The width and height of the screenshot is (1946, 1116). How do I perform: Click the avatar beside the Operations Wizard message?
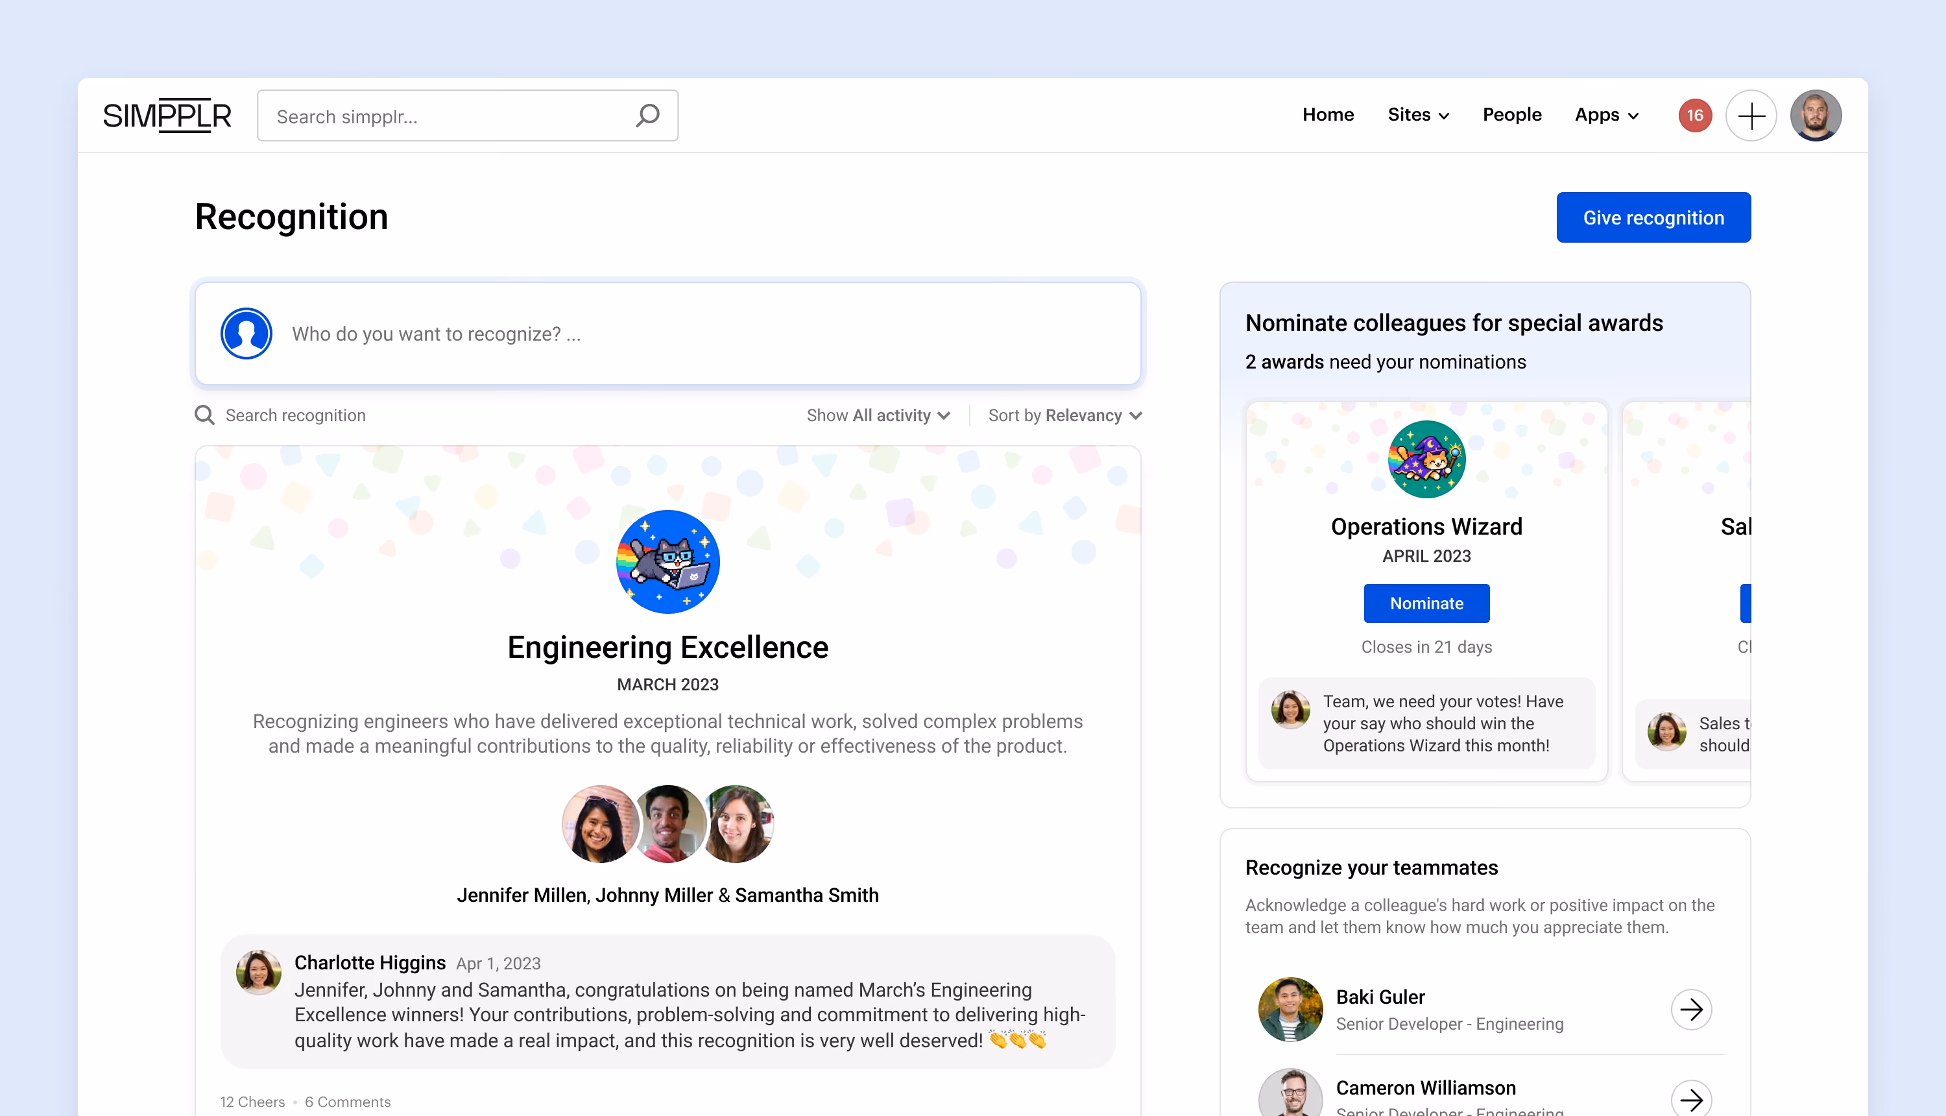coord(1290,710)
